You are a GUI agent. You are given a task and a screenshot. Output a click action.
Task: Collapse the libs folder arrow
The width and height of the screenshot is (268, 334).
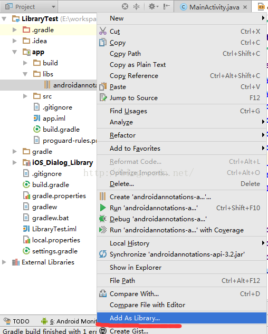(25, 74)
